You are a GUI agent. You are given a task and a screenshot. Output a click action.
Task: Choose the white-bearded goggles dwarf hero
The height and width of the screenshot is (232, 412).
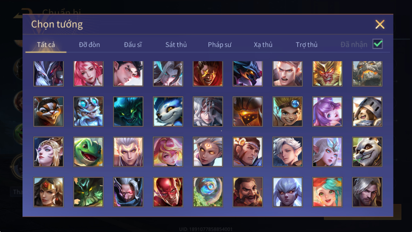tap(88, 112)
